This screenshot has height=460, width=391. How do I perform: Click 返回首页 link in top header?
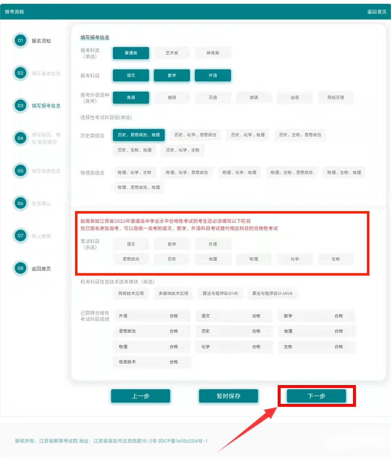point(377,12)
